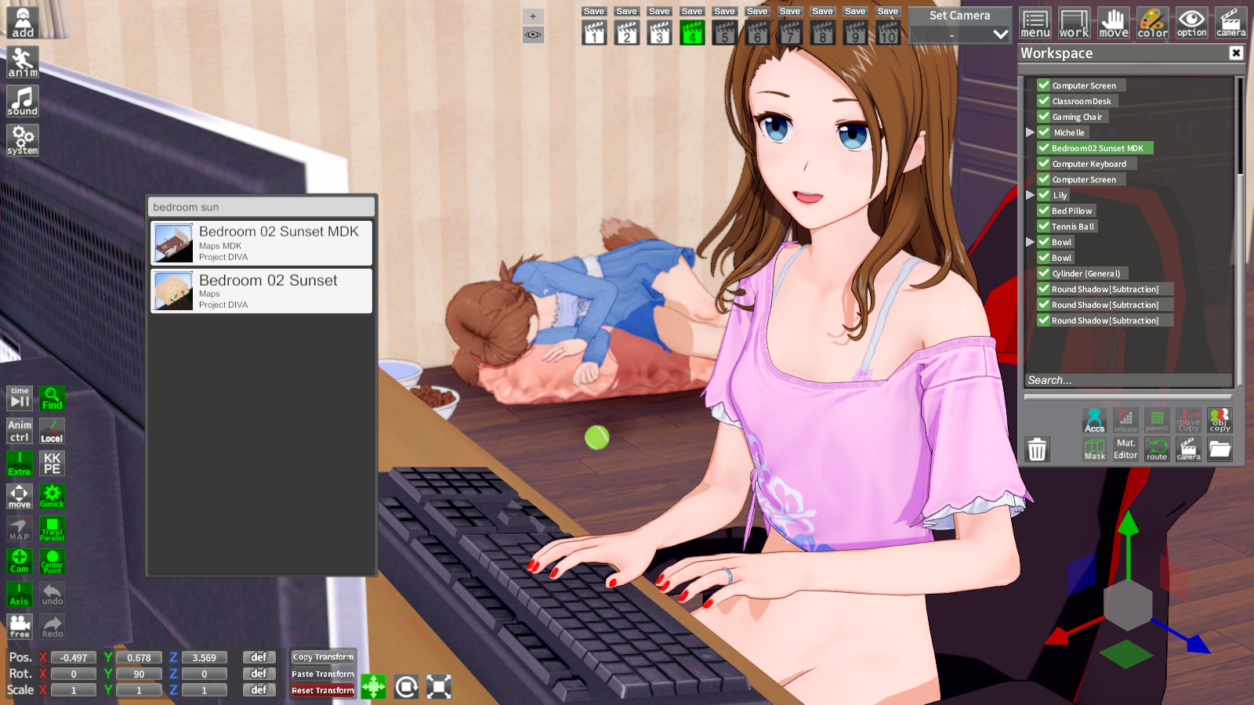Open the folder icon in Workspace
The width and height of the screenshot is (1254, 705).
tap(1220, 449)
